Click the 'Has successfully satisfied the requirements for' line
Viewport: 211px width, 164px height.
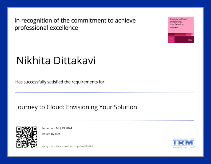coord(60,82)
